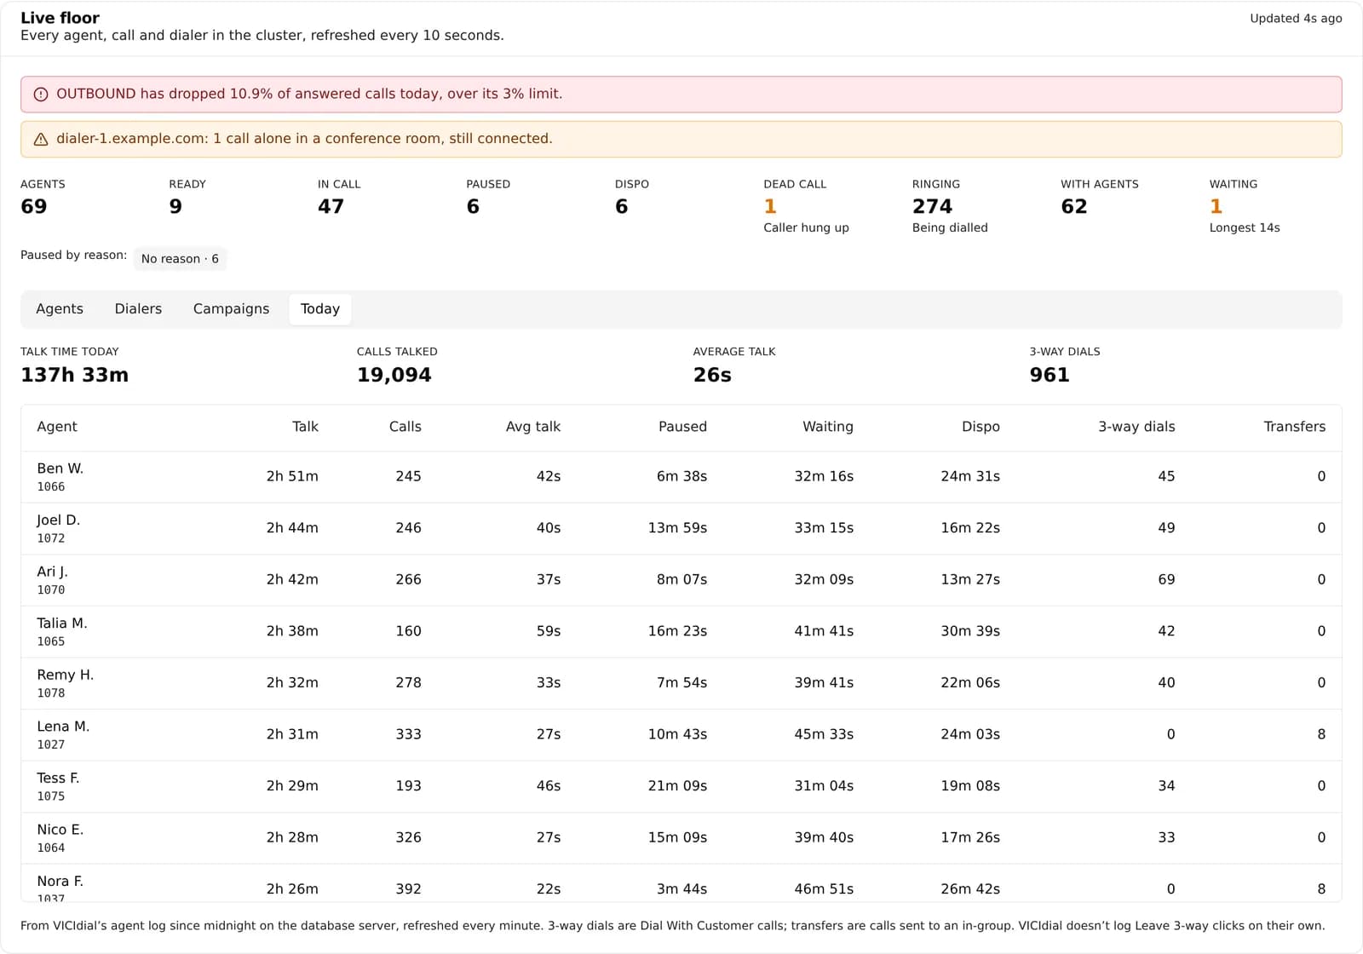Click the 3-Way Dials total 961

1049,375
